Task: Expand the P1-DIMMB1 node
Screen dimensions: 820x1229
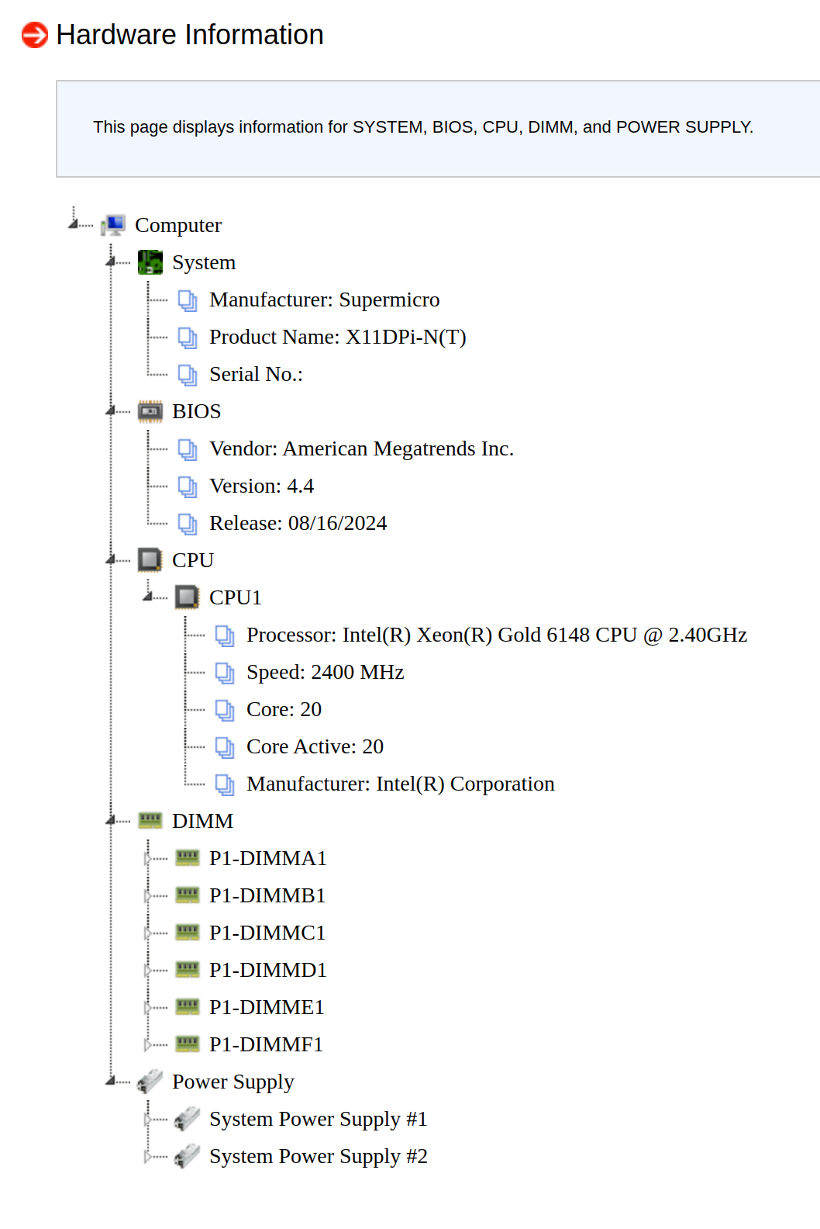Action: click(147, 895)
